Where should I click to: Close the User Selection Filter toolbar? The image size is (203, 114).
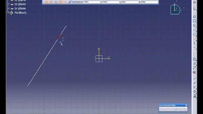point(186,105)
